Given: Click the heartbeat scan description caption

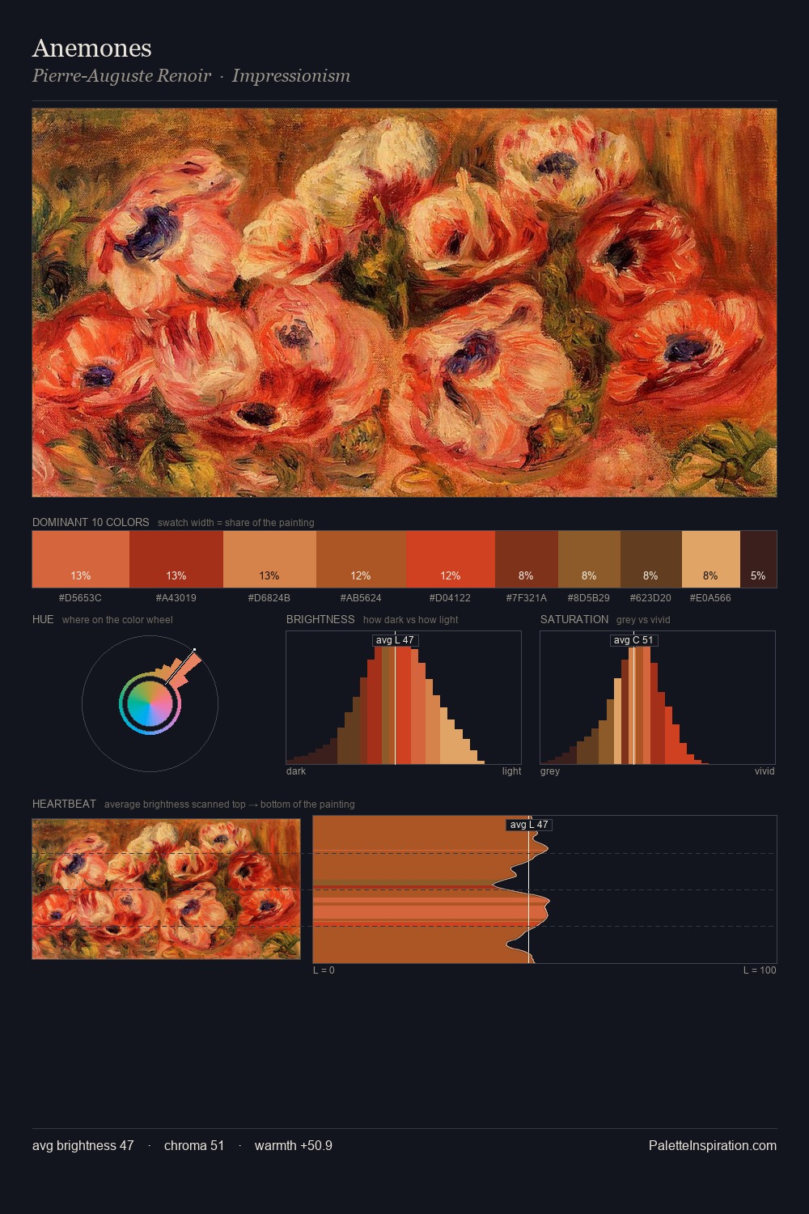Looking at the screenshot, I should pyautogui.click(x=230, y=804).
